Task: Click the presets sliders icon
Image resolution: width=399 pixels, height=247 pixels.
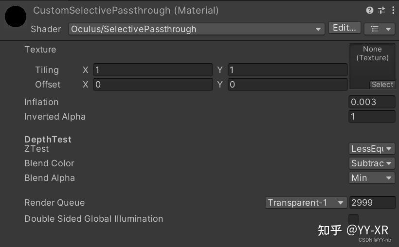Action: (x=381, y=10)
